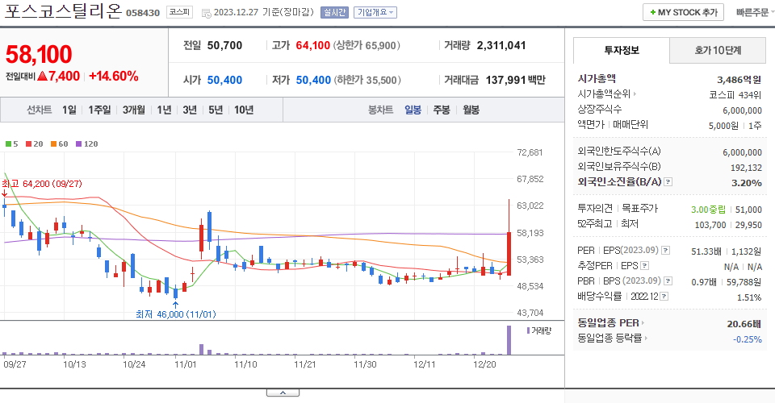Screen dimensions: 775x403
Task: Click the 12/20 date label on axis
Action: coord(484,364)
